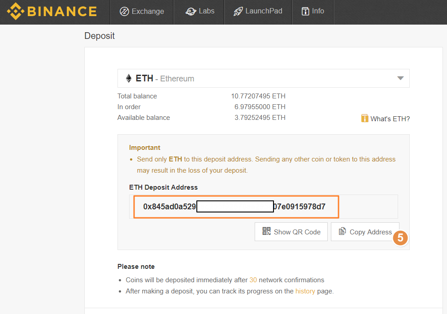Click the Copy Address button label
The width and height of the screenshot is (447, 314).
tap(371, 232)
